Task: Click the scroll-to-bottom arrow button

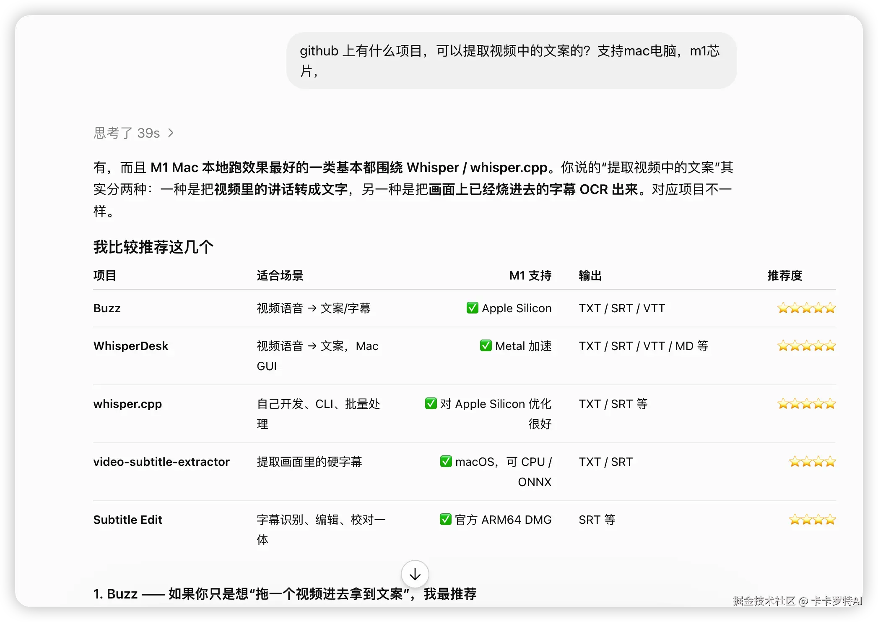Action: click(415, 574)
